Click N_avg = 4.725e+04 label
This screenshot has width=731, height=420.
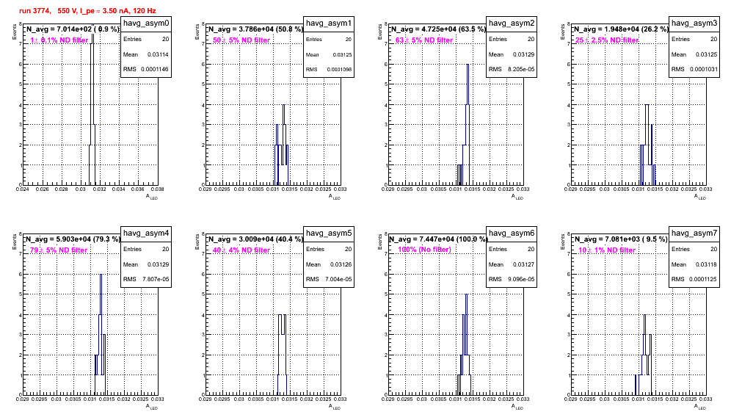coord(438,29)
